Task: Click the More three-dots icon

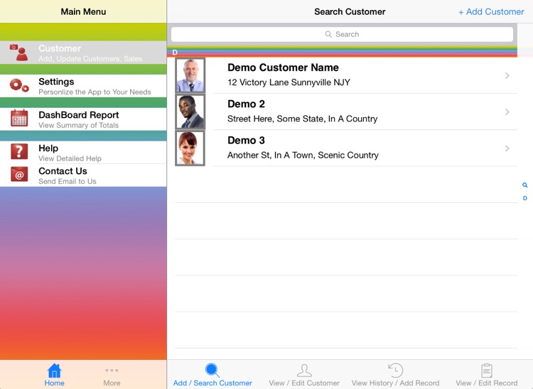Action: (112, 371)
